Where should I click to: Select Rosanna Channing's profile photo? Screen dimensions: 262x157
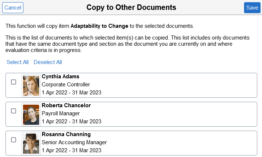(x=31, y=143)
